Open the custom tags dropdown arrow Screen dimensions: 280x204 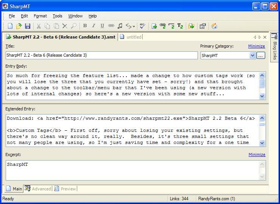click(134, 26)
